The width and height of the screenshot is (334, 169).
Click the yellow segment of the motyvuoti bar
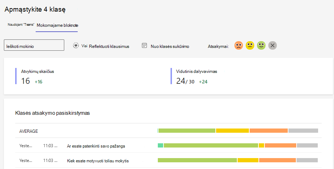pos(248,160)
